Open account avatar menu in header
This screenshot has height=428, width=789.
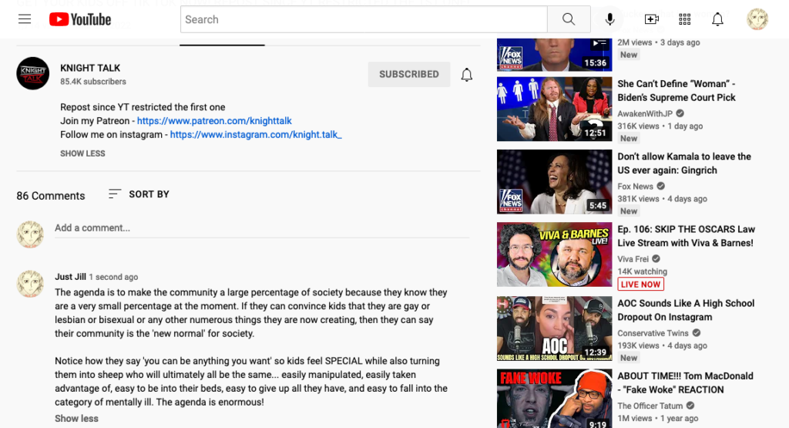[x=757, y=19]
